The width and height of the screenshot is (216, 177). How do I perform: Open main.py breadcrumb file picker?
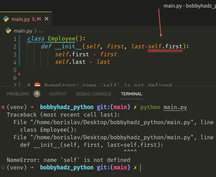pyautogui.click(x=23, y=30)
